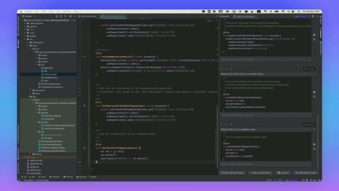Screen dimensions: 339x191
Task: Click the Project panel settings gear icon
Action: 70,16
